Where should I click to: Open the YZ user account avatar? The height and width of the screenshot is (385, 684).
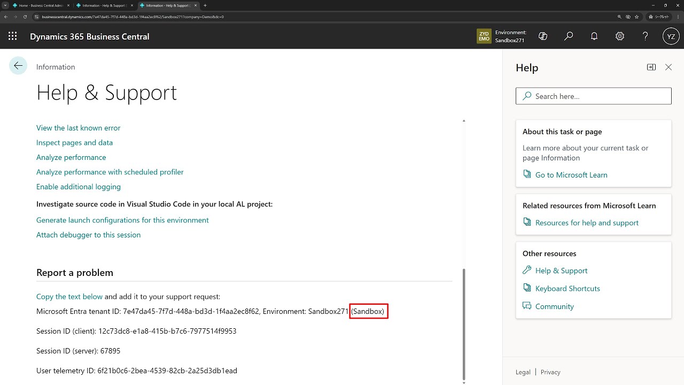pos(671,36)
